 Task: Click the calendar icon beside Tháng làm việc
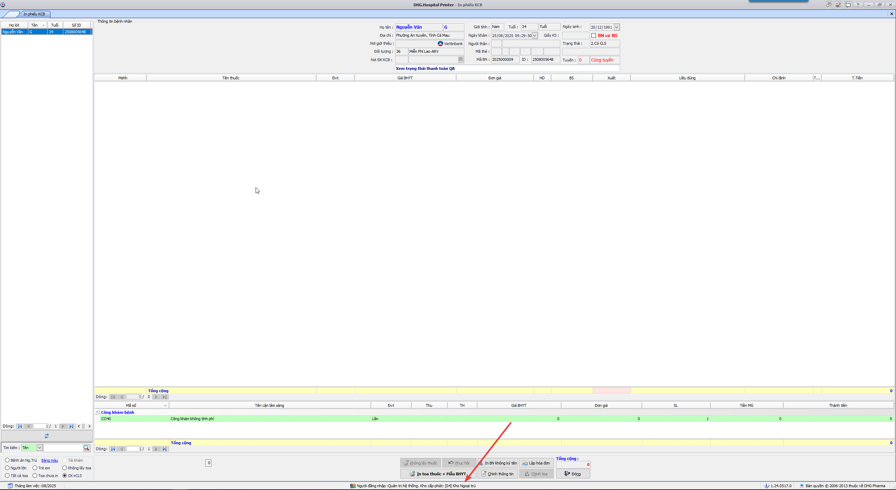[x=10, y=485]
